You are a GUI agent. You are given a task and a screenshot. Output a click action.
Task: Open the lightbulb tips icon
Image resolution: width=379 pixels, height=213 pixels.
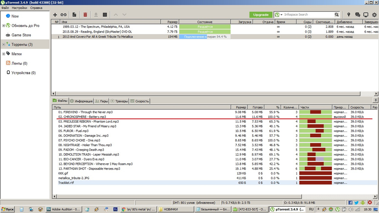point(349,14)
